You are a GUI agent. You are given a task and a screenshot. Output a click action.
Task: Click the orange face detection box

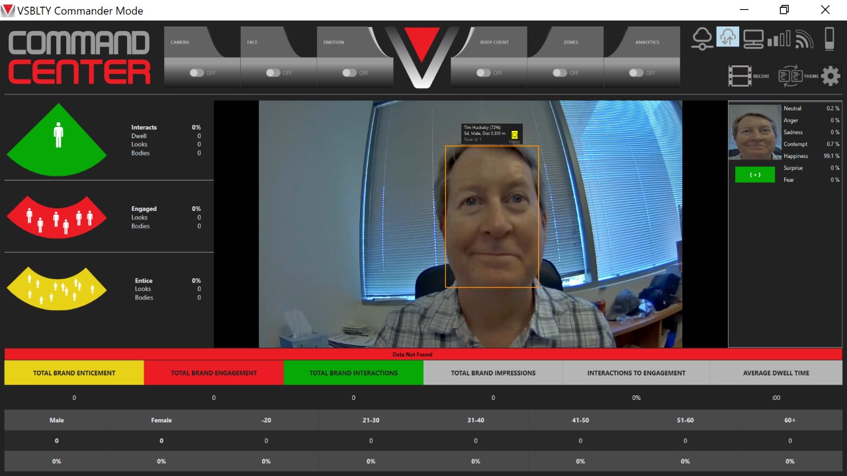coord(492,217)
